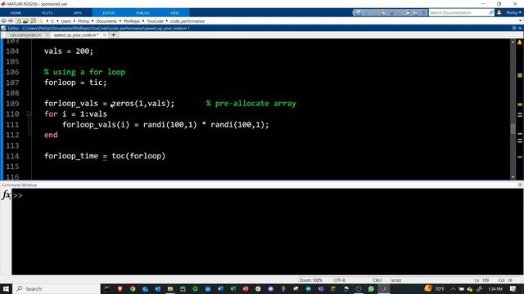Image resolution: width=524 pixels, height=294 pixels.
Task: Open the APPS ribbon tab
Action: tap(78, 13)
